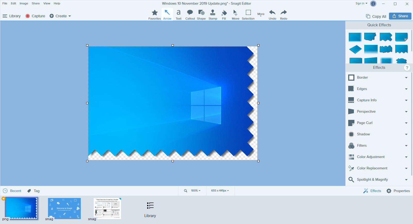Open the File menu

tap(5, 3)
